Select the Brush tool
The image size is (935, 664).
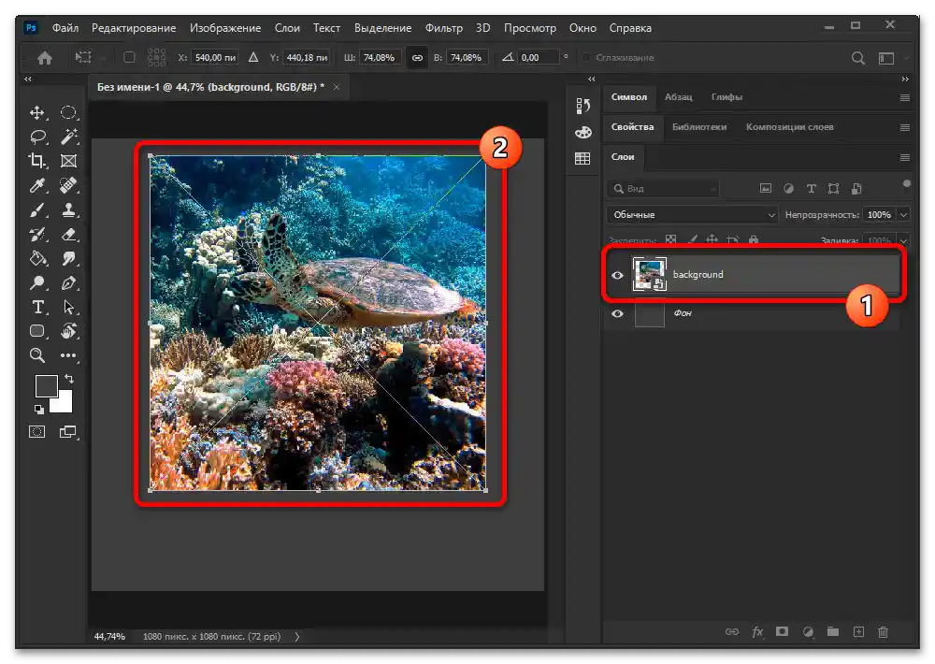click(x=37, y=210)
